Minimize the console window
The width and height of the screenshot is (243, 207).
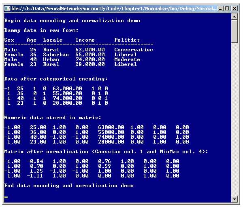tap(220, 8)
